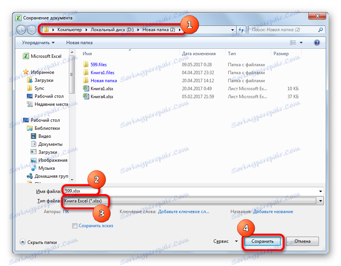
Task: Click the Имя файла input field
Action: [190, 191]
